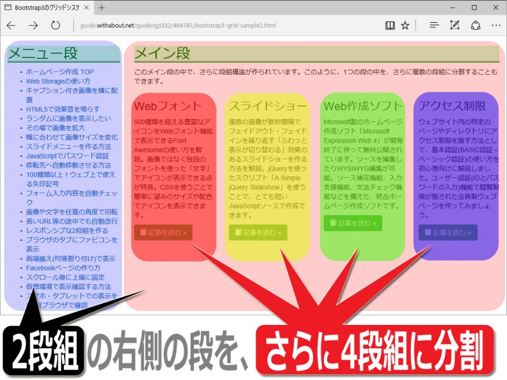This screenshot has width=507, height=380.
Task: Click the address bar URL
Action: [x=177, y=27]
